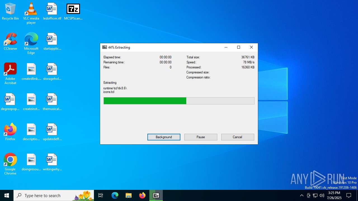Switch to 7-Zip taskbar button
This screenshot has height=201, width=358.
pos(156,195)
